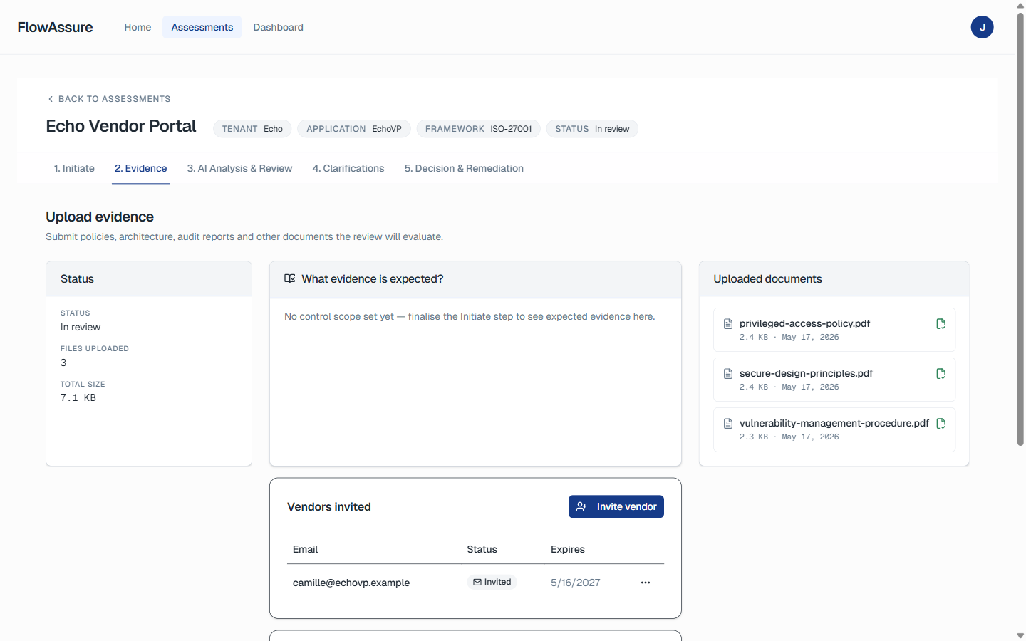Click the TENANT Echo badge
This screenshot has height=641, width=1026.
click(252, 129)
